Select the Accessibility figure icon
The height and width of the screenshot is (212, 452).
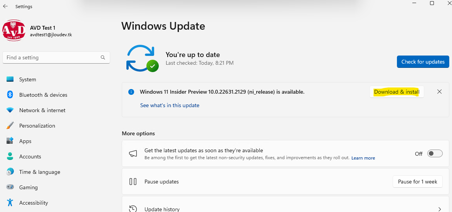[10, 202]
